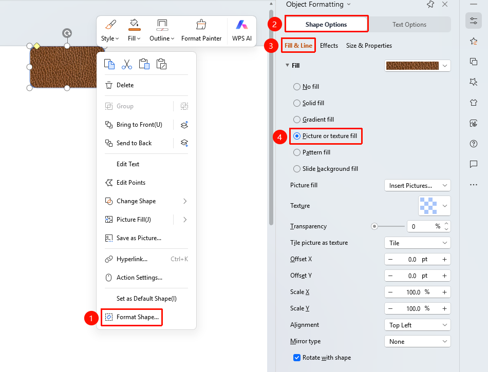The width and height of the screenshot is (488, 372).
Task: Open the Alignment Top Left dropdown
Action: (x=417, y=325)
